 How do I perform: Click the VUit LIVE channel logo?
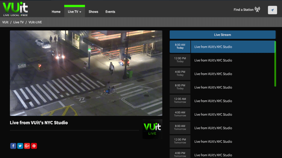152,129
